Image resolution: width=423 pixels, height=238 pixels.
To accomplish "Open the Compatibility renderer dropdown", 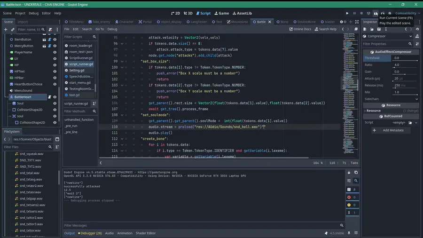I will click(407, 13).
